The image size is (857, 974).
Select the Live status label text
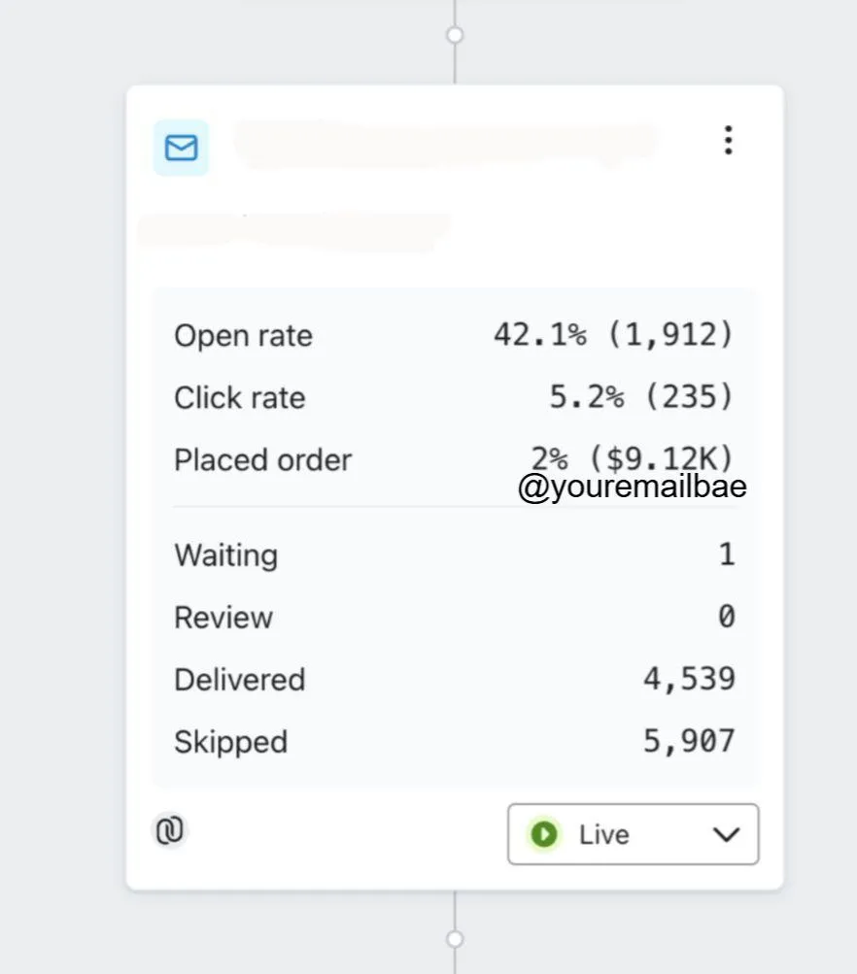[x=604, y=834]
